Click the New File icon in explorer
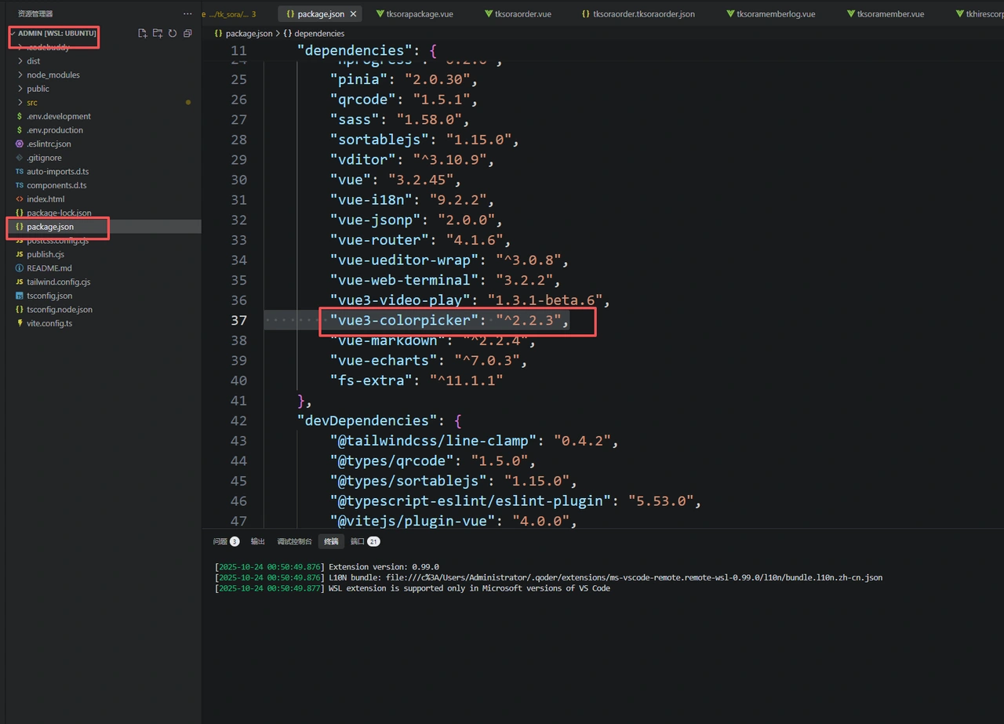Image resolution: width=1004 pixels, height=724 pixels. click(143, 34)
